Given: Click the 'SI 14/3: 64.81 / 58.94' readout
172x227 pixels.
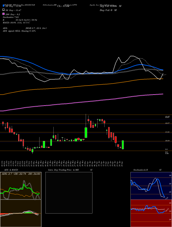Looking at the screenshot, I should [x=26, y=20].
